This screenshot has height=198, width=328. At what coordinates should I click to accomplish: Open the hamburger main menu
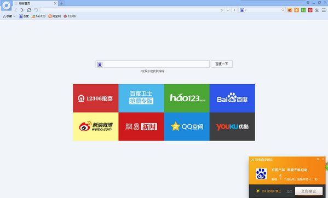tap(324, 10)
